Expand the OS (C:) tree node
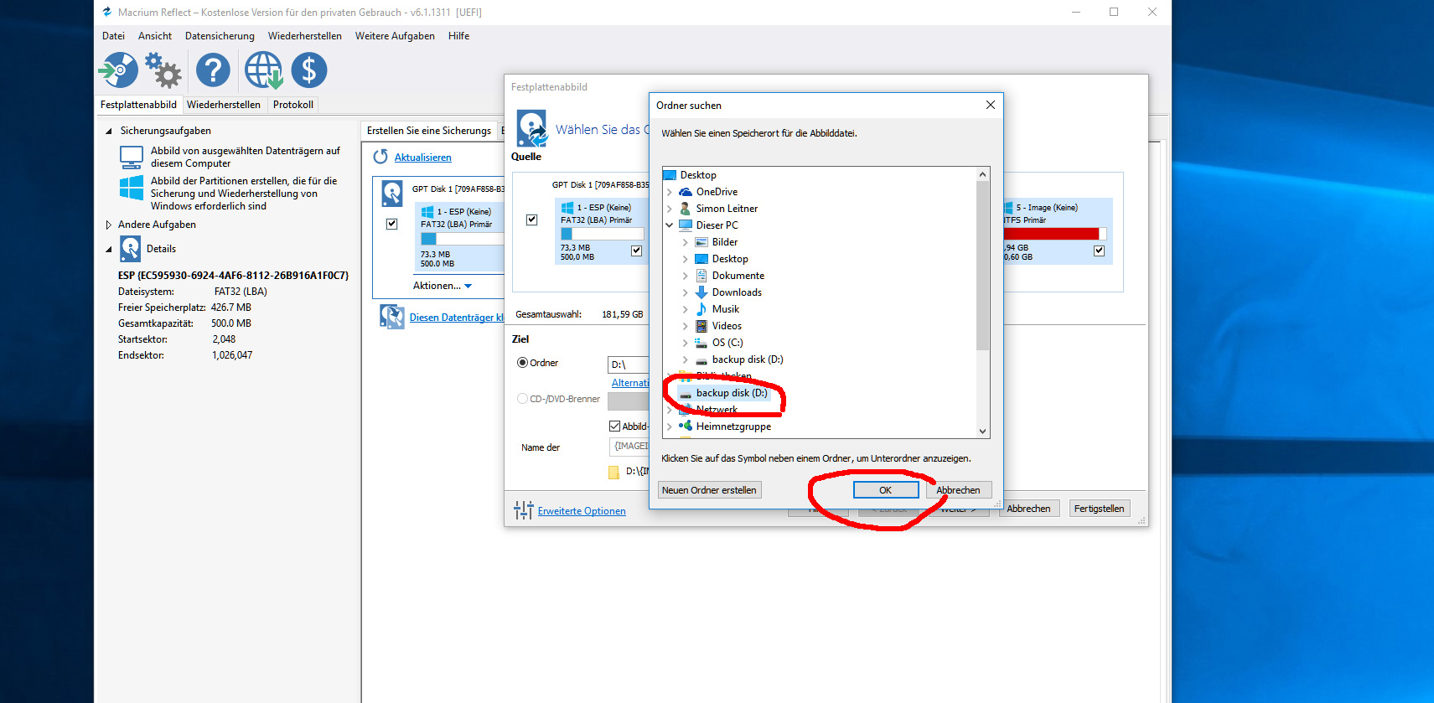Viewport: 1434px width, 703px height. pyautogui.click(x=685, y=343)
